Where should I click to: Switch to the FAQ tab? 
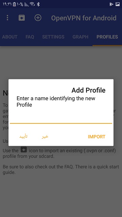(x=30, y=37)
